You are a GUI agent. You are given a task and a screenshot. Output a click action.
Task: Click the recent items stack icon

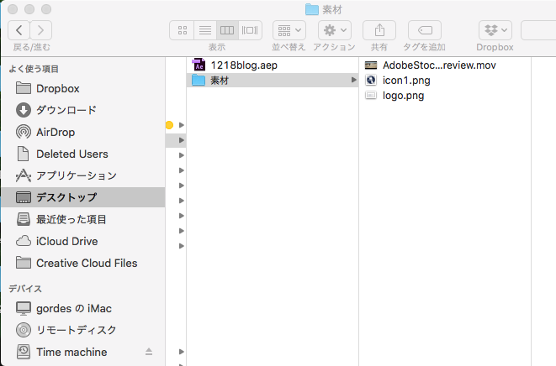[24, 219]
